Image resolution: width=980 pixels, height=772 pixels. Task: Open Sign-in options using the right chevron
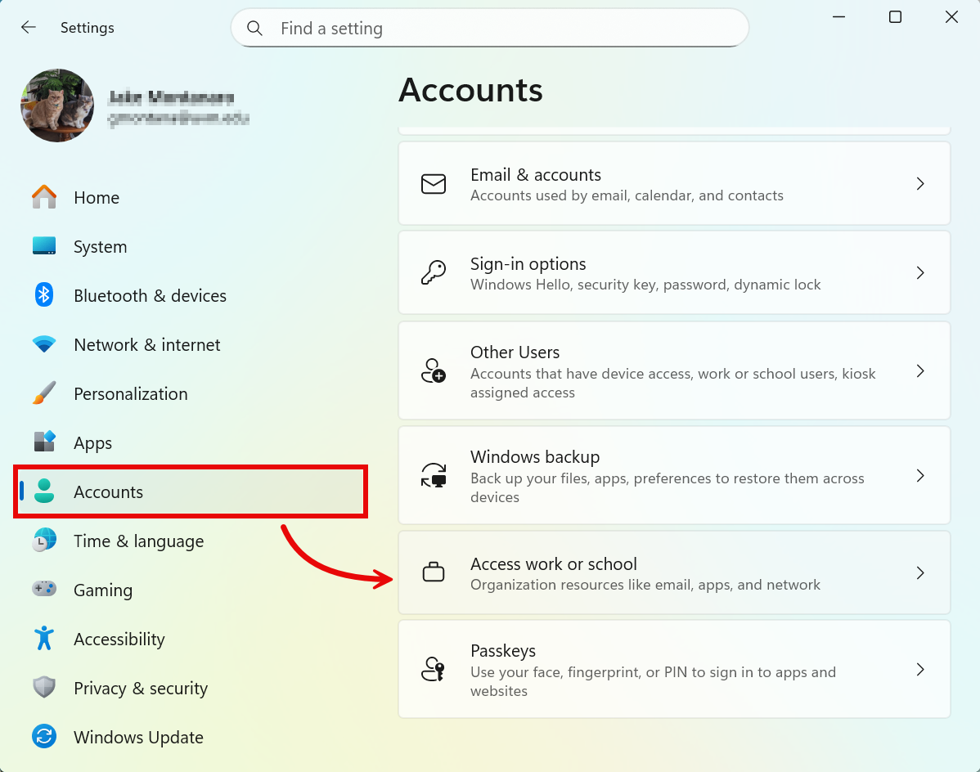click(x=920, y=273)
